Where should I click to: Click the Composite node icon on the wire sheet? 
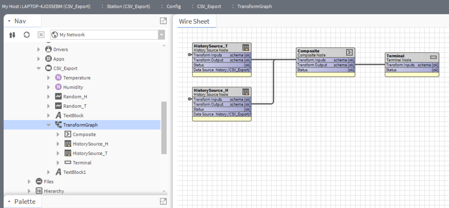[x=350, y=52]
